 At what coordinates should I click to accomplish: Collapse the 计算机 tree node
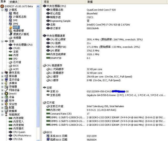pos(3,10)
